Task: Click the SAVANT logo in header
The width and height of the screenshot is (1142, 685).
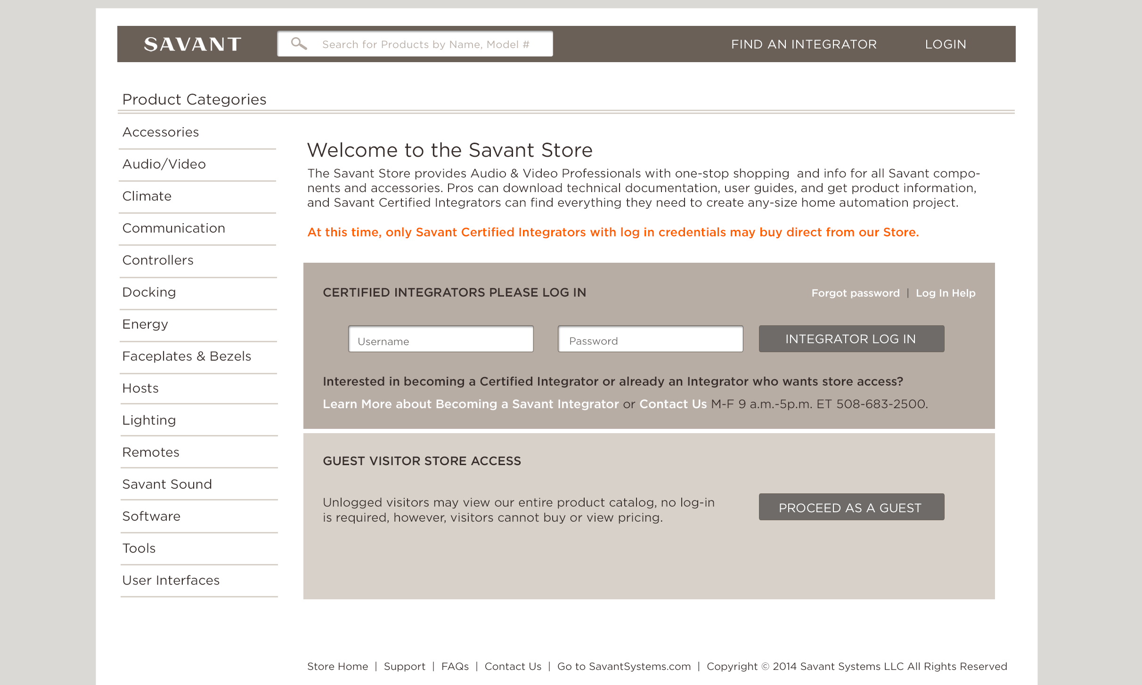Action: coord(193,44)
